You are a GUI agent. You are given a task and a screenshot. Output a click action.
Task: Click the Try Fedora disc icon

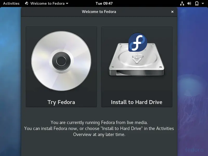click(x=61, y=61)
